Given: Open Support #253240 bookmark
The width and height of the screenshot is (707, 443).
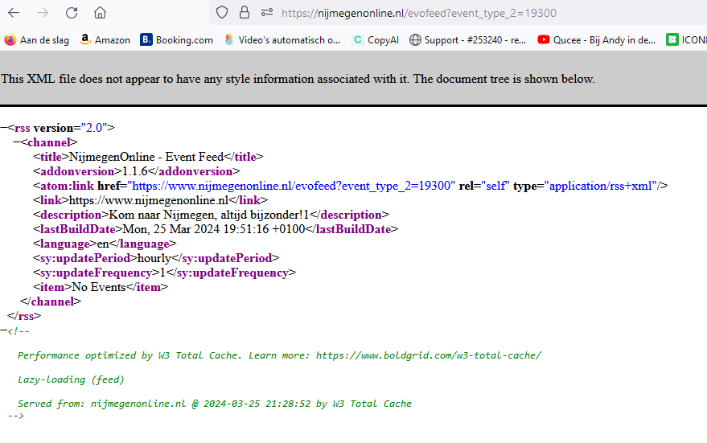Looking at the screenshot, I should click(467, 40).
